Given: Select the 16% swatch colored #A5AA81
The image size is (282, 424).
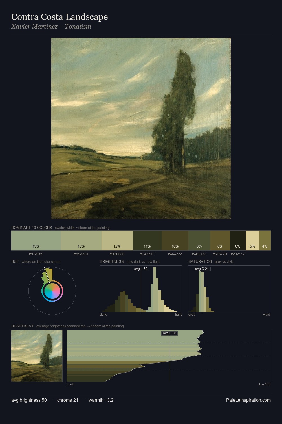Looking at the screenshot, I should 81,241.
